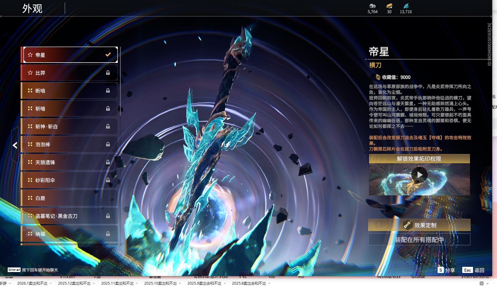The image size is (497, 288).
Task: Click the gold bar currency icon
Action: click(x=389, y=6)
